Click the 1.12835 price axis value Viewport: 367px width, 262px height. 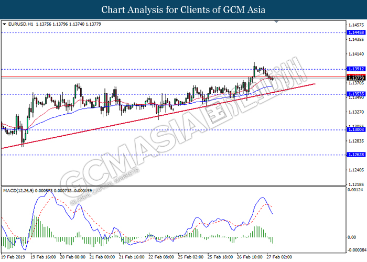coord(356,141)
